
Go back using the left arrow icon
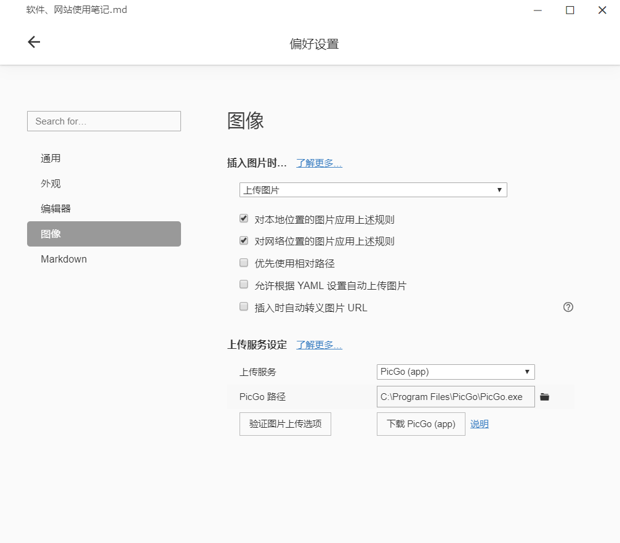34,42
